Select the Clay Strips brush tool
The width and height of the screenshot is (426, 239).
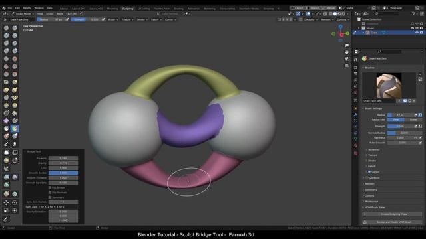click(x=15, y=35)
